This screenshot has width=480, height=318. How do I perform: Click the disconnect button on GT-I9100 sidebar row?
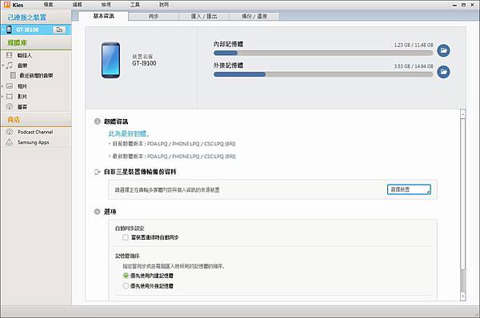[59, 30]
